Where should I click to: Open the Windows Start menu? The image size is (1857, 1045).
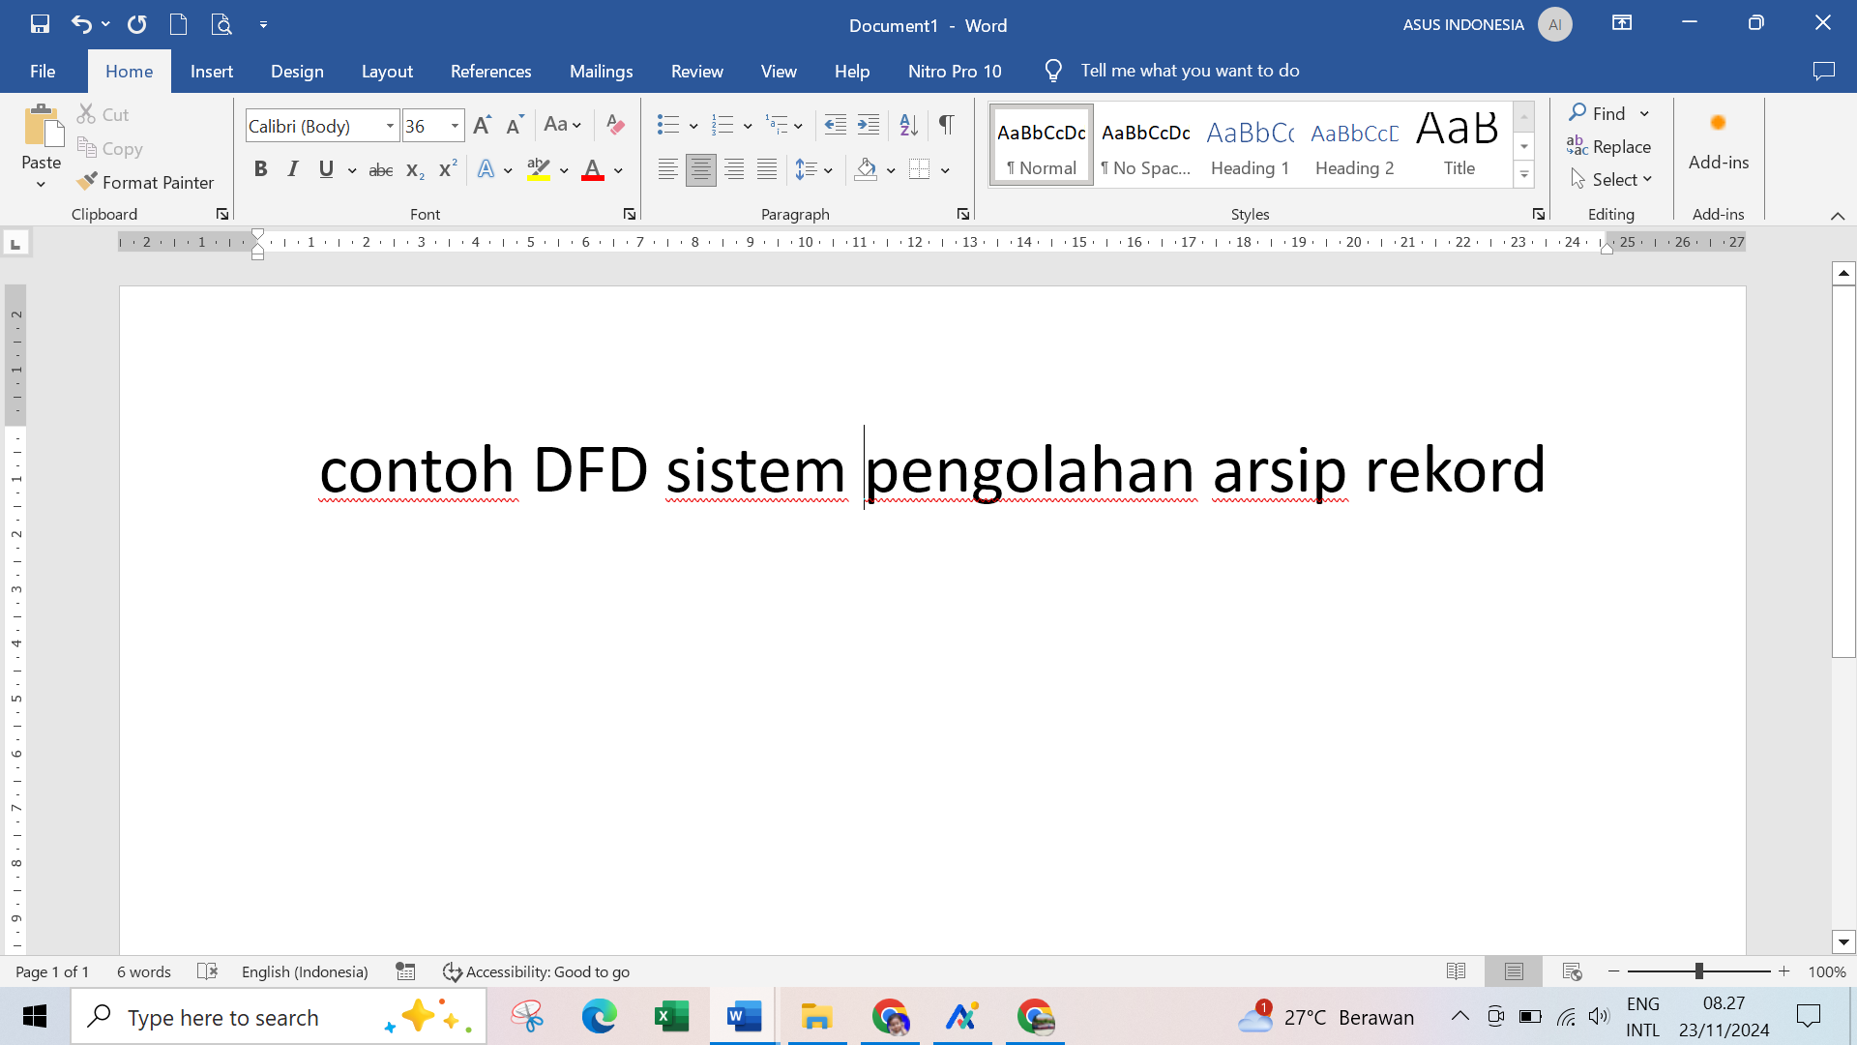[x=35, y=1017]
